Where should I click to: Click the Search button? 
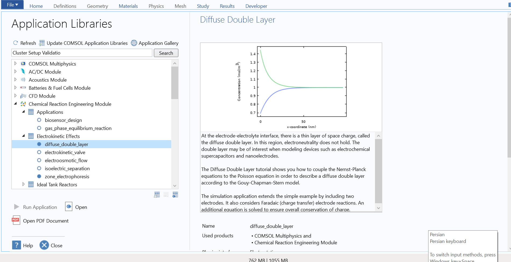[166, 53]
